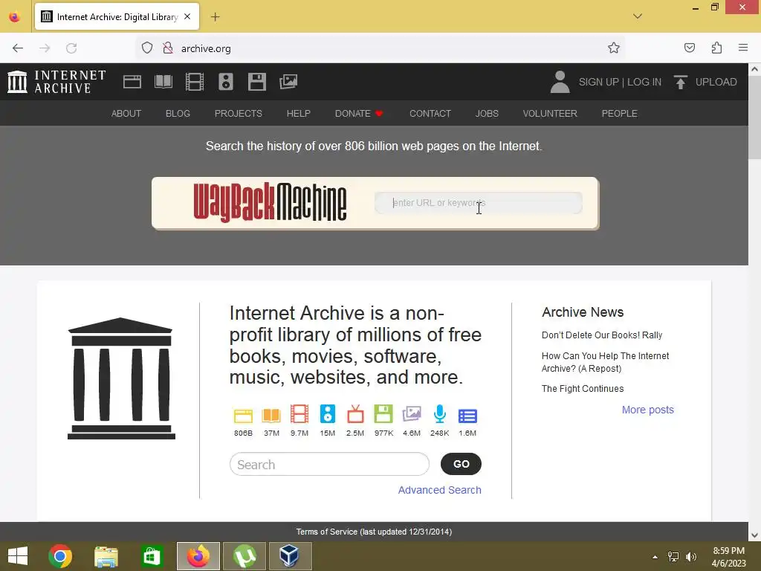Open the 9.7M video collection icon
The image size is (761, 571).
click(x=299, y=414)
